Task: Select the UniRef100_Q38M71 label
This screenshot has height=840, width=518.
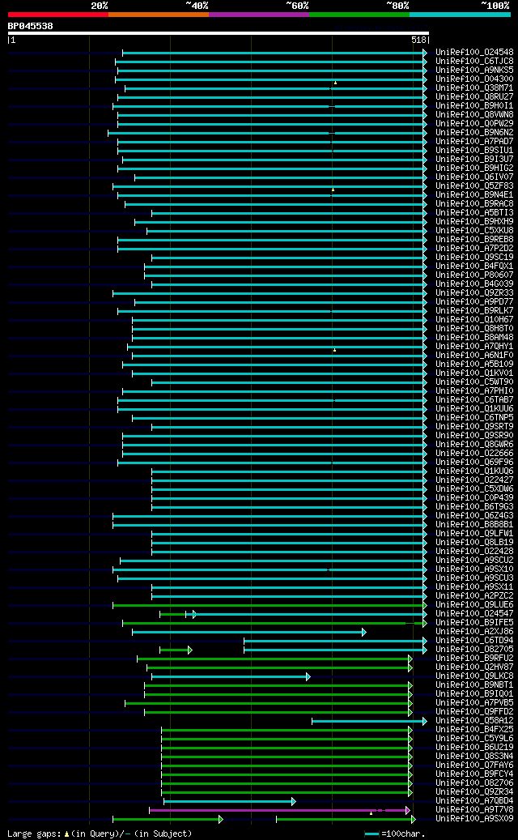Action: (x=474, y=87)
